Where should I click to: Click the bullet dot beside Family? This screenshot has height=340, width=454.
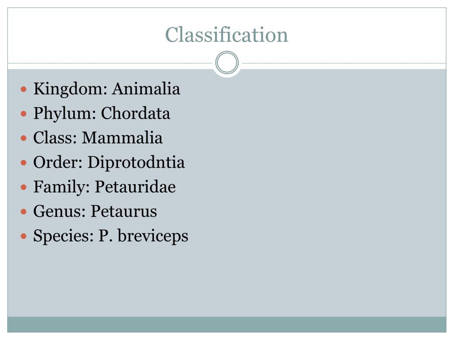pyautogui.click(x=24, y=187)
